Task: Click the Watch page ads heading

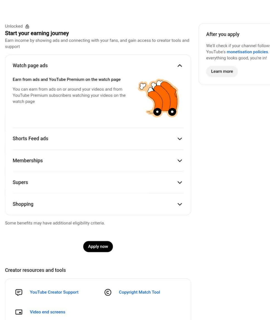Action: pos(30,66)
